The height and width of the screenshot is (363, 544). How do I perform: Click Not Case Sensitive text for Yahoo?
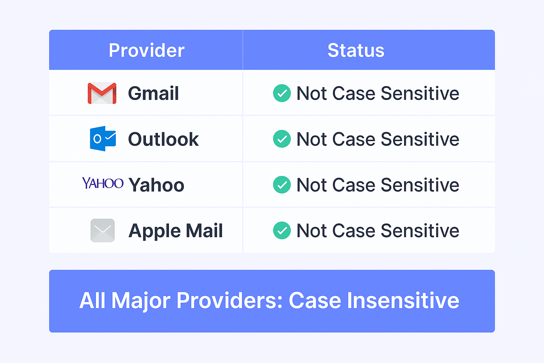pos(378,185)
